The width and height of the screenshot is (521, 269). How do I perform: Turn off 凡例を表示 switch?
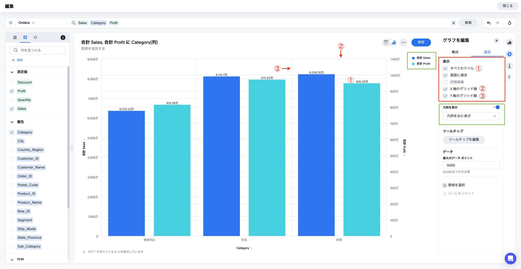[x=496, y=107]
